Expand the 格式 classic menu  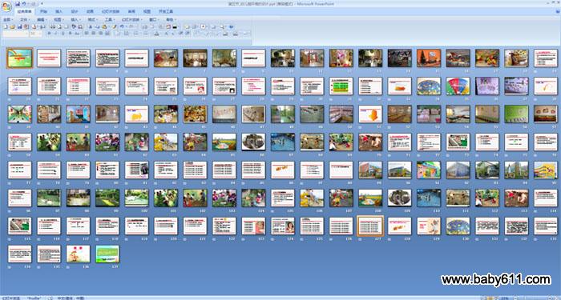point(93,20)
